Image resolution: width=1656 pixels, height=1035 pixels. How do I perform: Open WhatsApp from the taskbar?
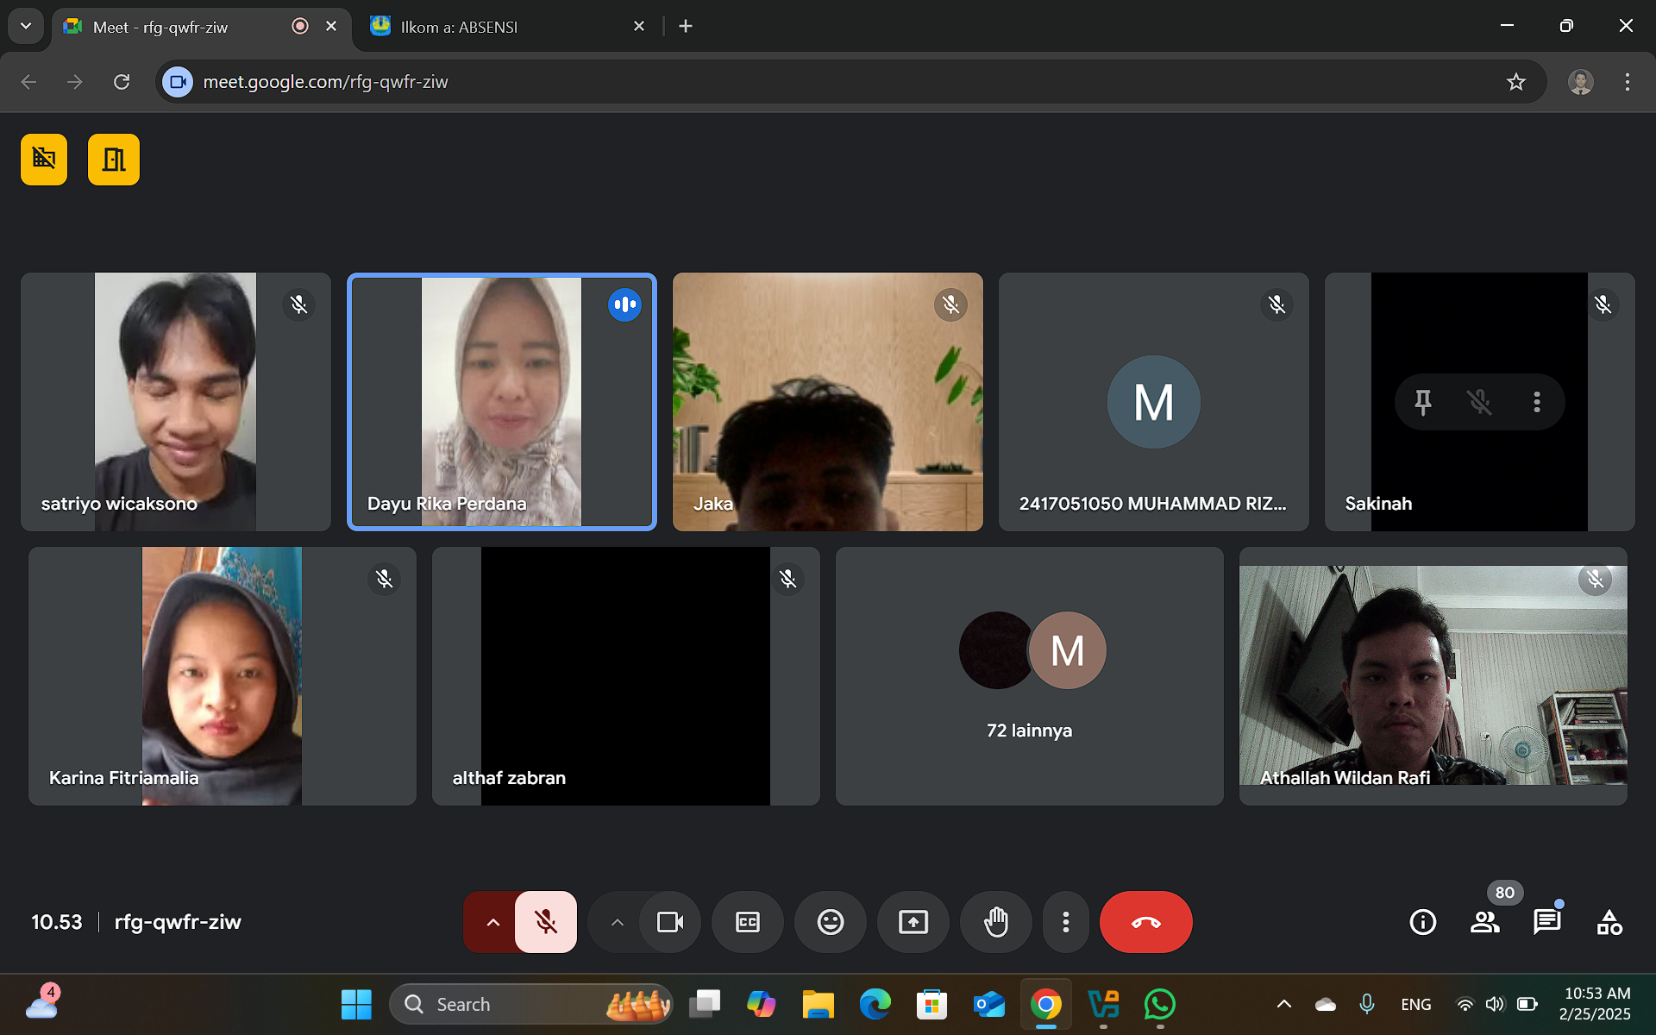(1159, 1004)
